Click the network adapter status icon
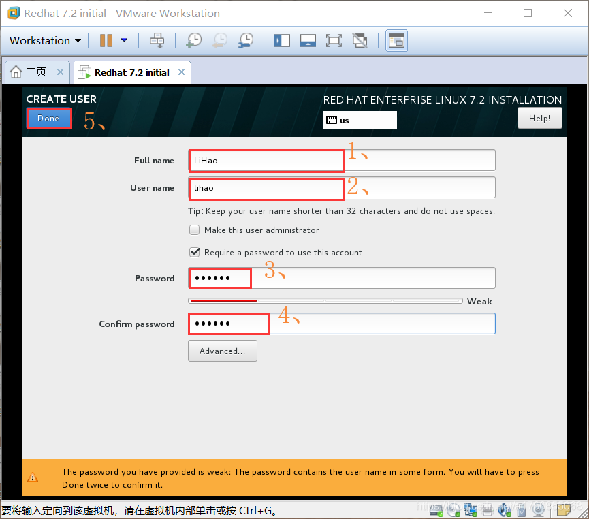589x519 pixels. tap(471, 509)
